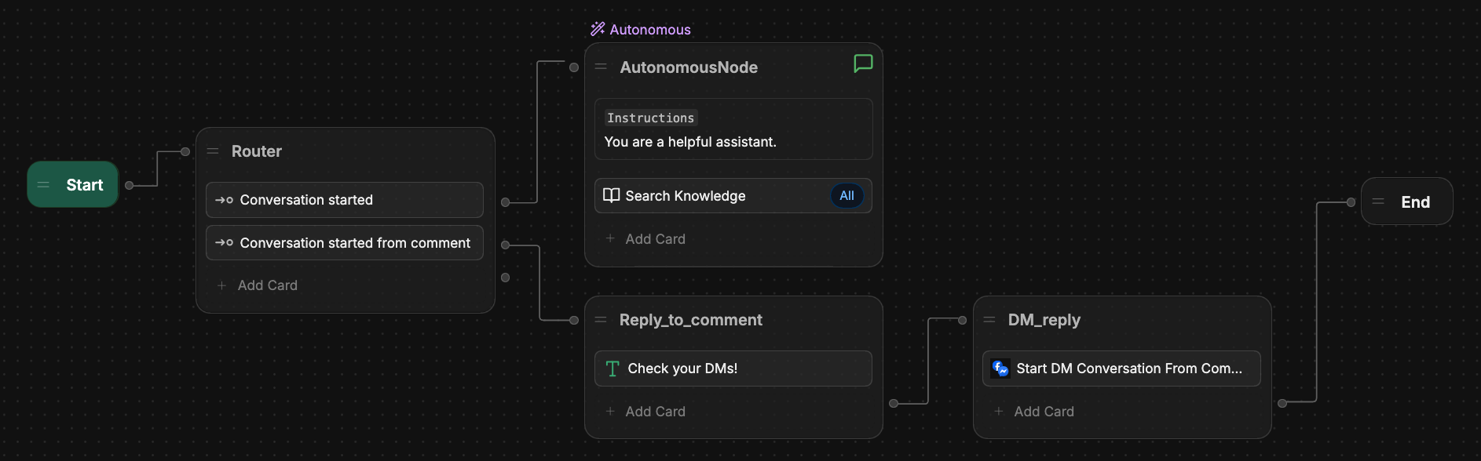The height and width of the screenshot is (461, 1481).
Task: Select the End node
Action: [x=1407, y=201]
